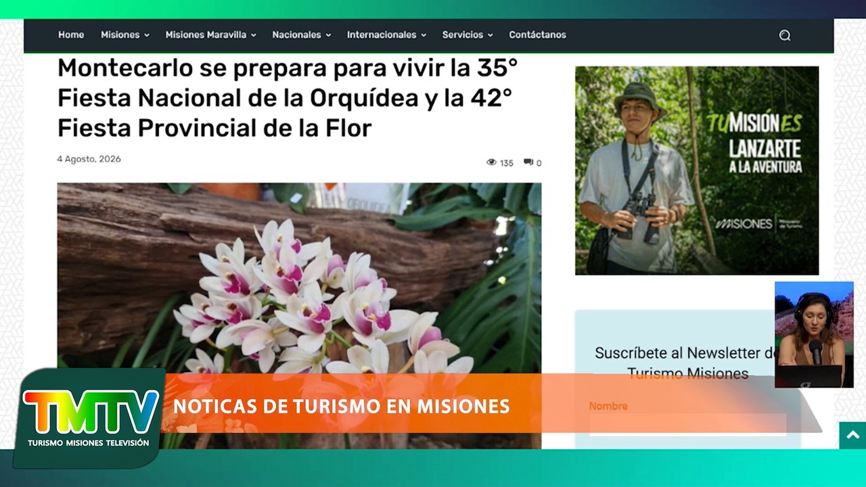Click the scroll-to-top arrow button
The image size is (866, 487).
[x=852, y=435]
